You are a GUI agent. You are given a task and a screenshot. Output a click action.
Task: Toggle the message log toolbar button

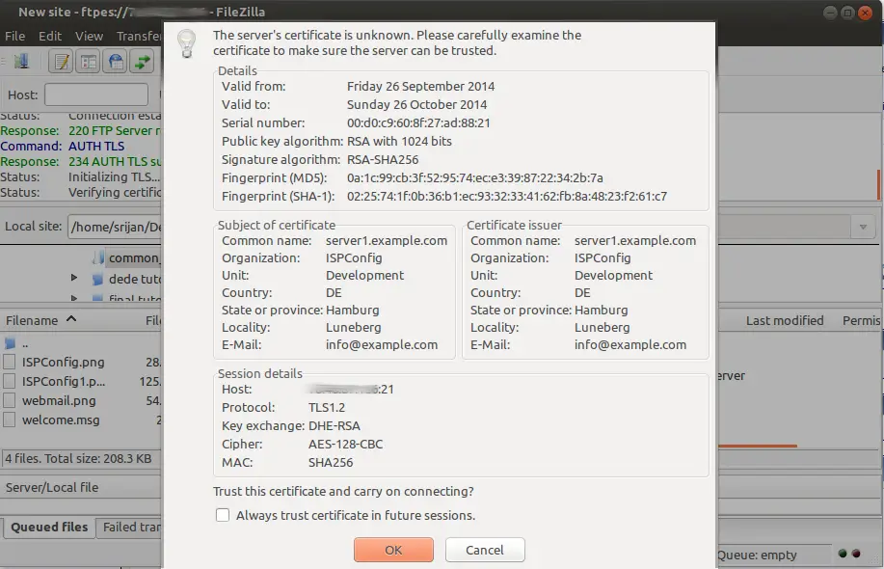click(x=62, y=62)
